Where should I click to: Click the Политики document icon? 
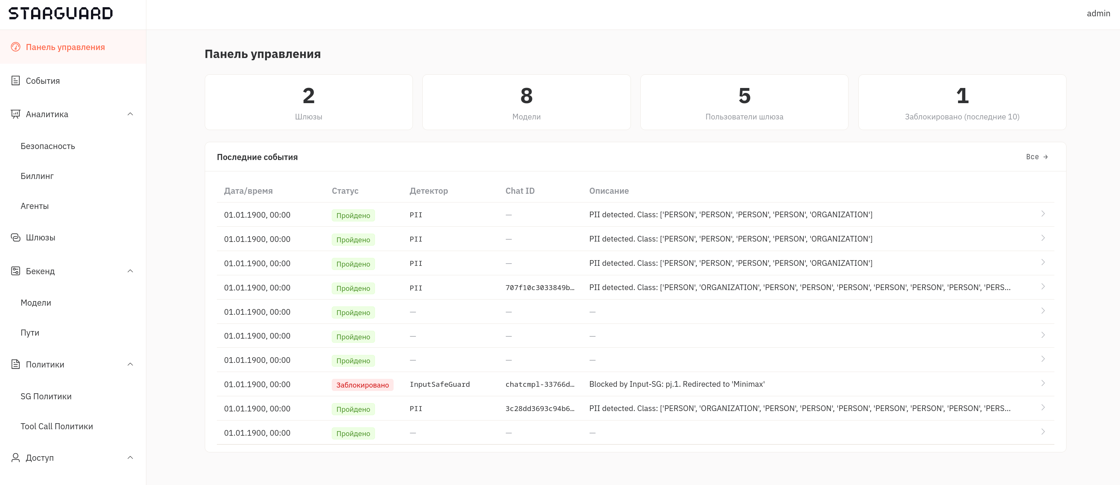16,364
